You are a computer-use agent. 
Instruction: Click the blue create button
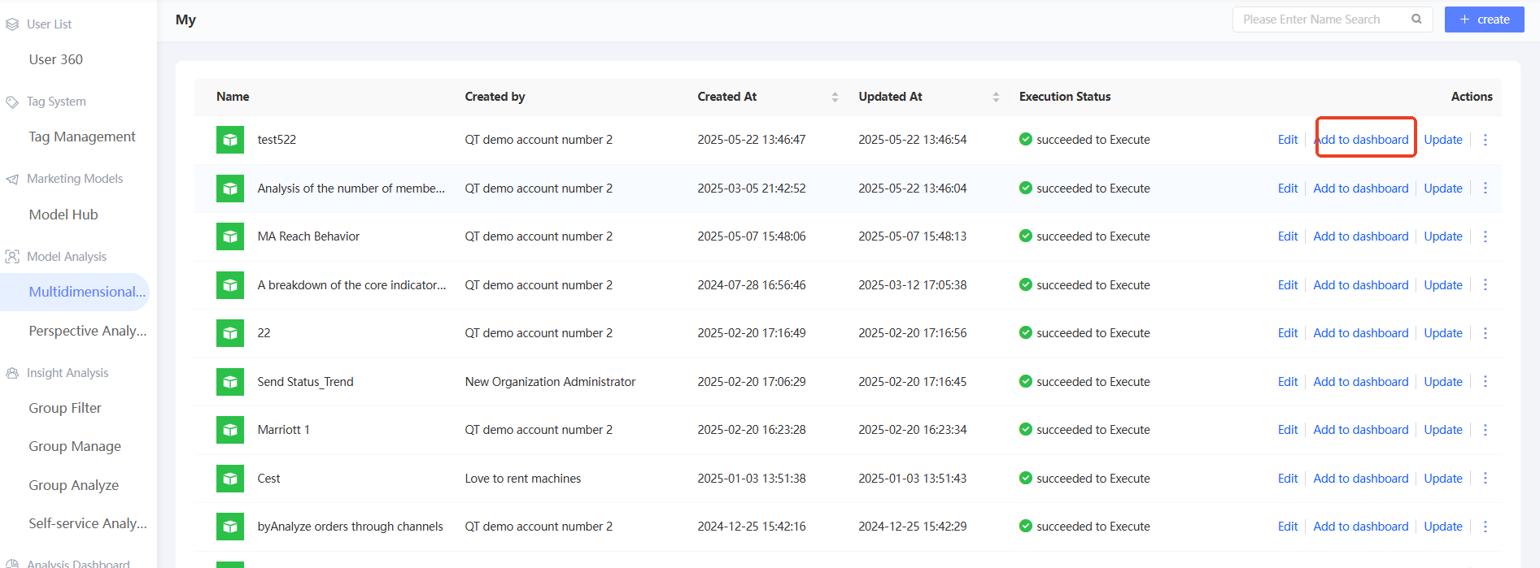point(1485,20)
